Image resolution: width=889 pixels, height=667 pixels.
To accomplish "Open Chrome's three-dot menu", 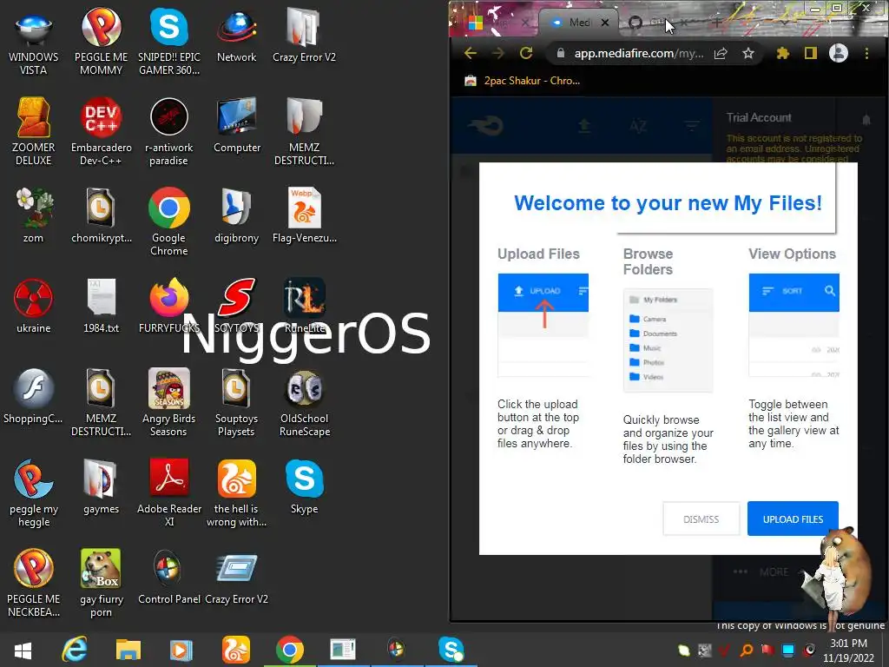I will 866,53.
